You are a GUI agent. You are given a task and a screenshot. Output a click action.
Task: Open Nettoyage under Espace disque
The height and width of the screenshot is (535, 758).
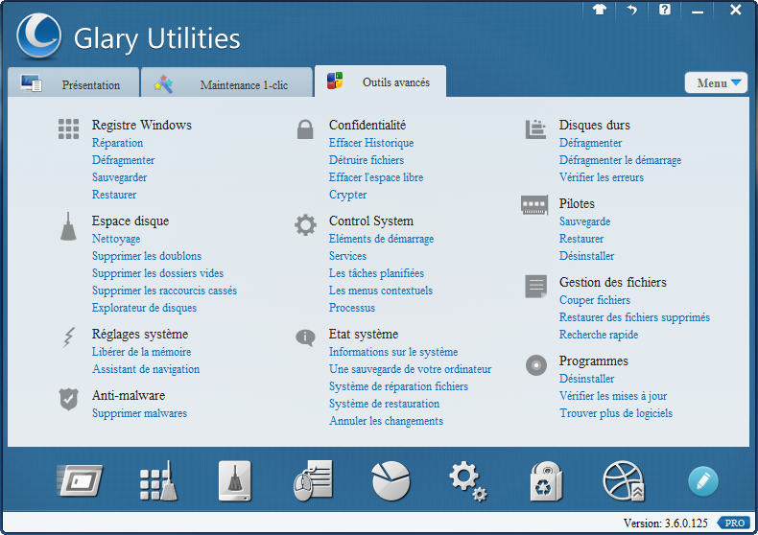pos(116,239)
